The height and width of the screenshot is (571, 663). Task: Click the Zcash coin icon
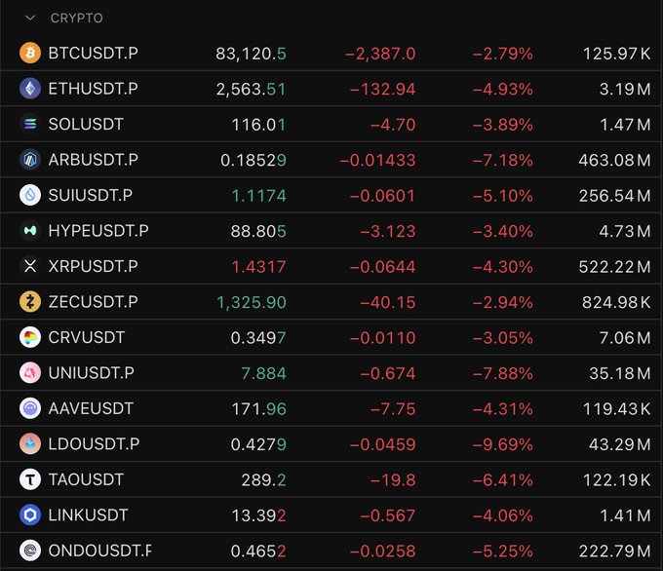(x=30, y=302)
